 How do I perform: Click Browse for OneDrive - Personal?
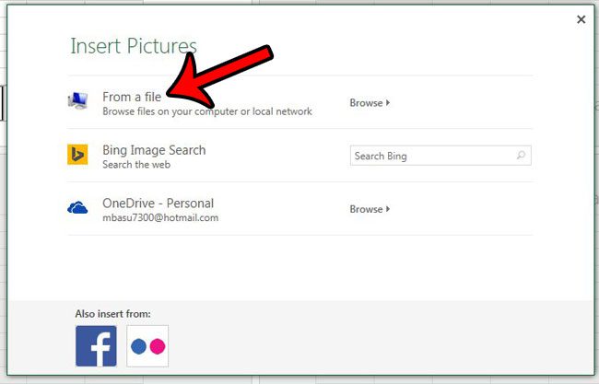point(366,209)
